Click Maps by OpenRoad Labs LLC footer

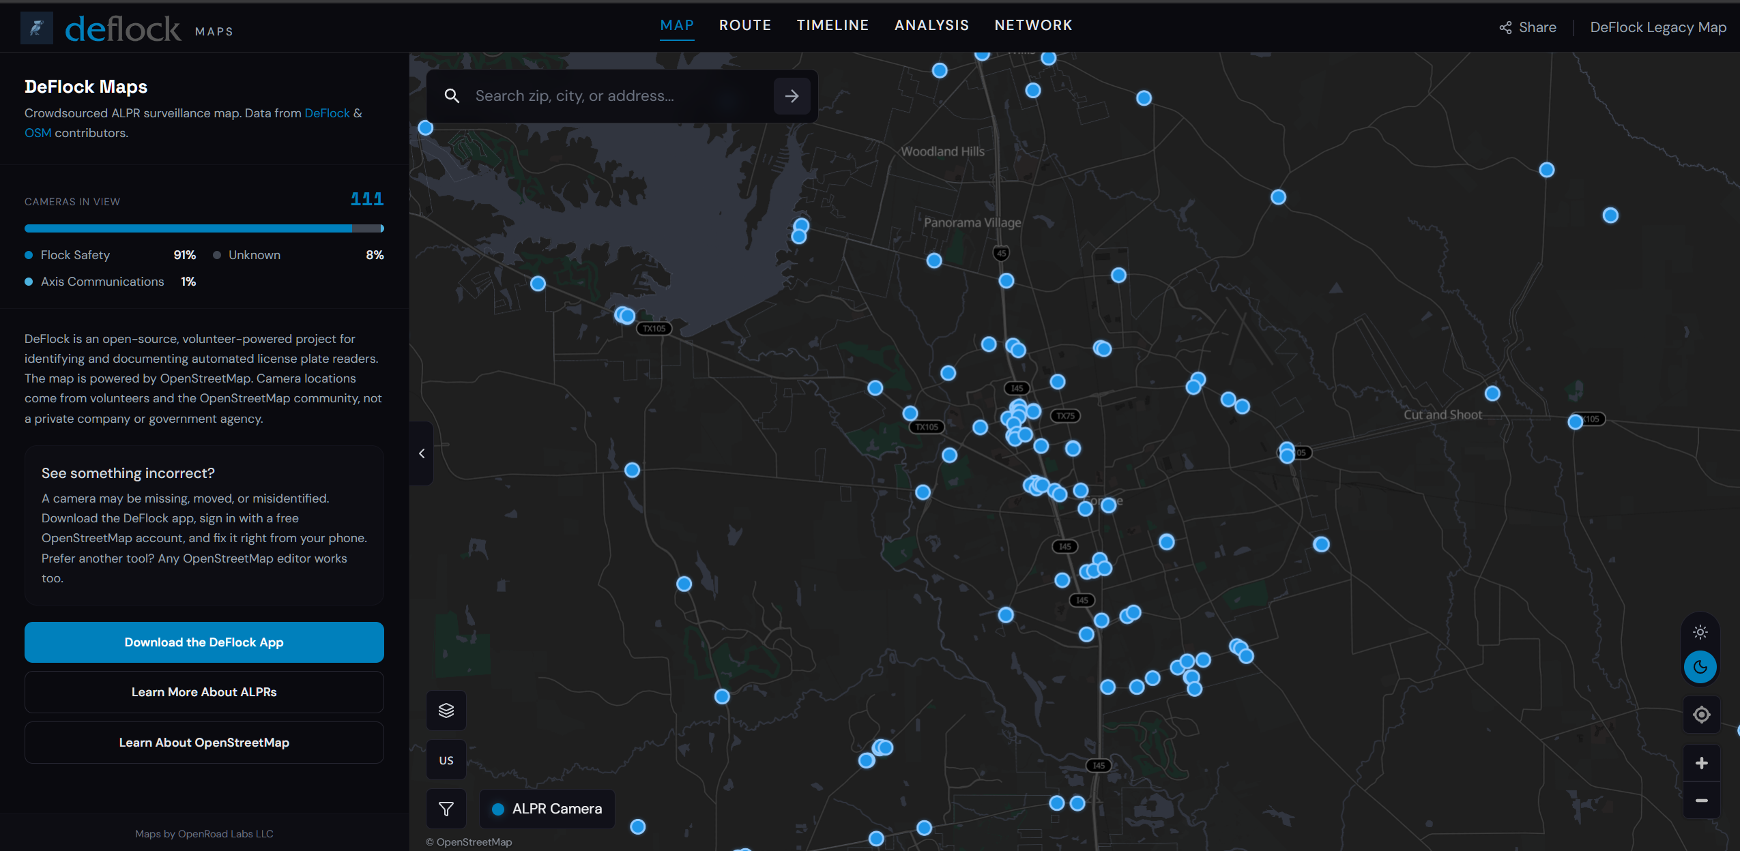[x=204, y=834]
